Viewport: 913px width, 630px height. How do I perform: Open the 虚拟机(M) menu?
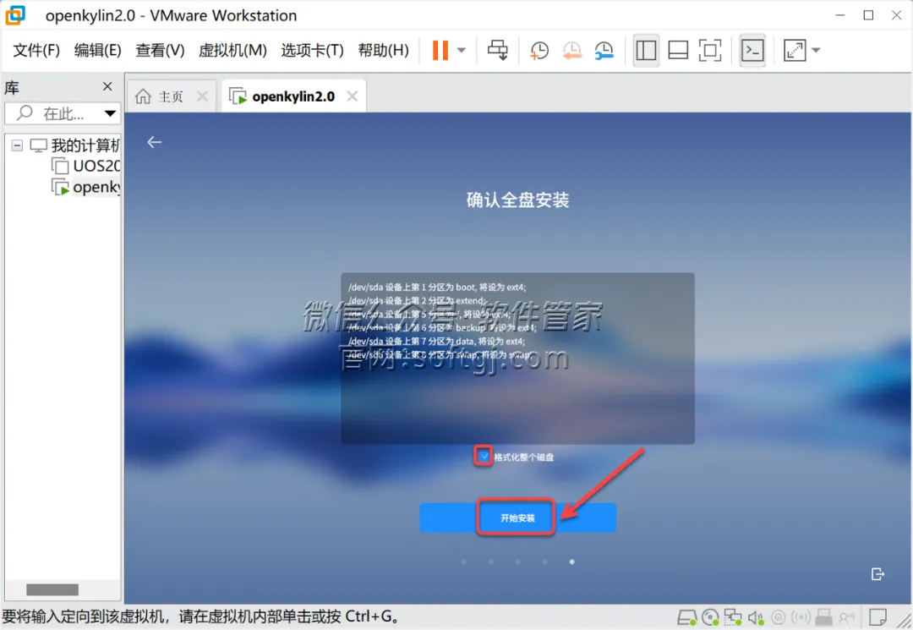click(232, 51)
